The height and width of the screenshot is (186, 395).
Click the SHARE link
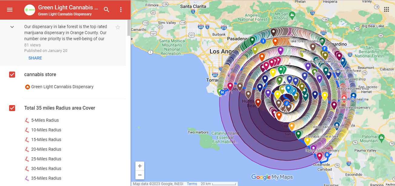35,58
